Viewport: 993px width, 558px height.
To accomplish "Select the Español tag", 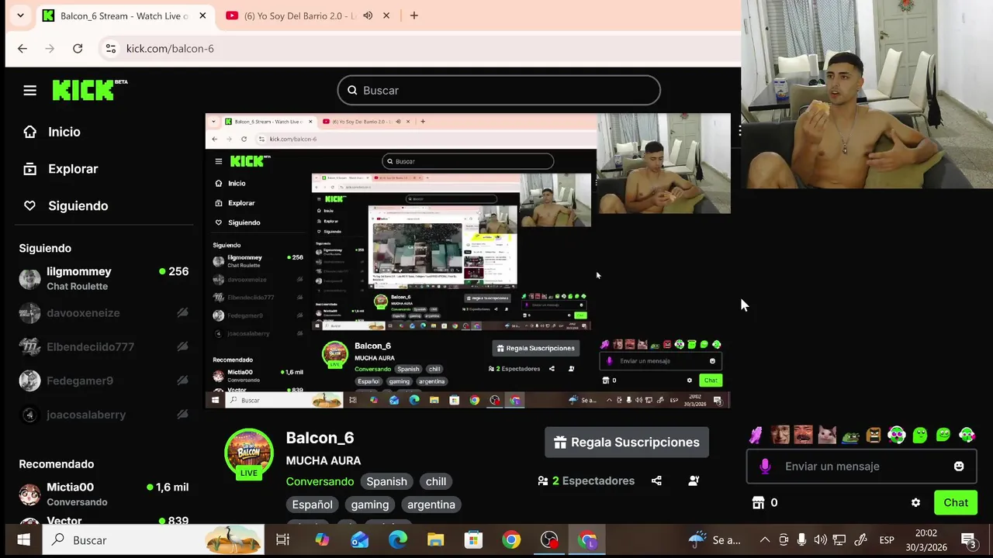I will click(x=312, y=505).
